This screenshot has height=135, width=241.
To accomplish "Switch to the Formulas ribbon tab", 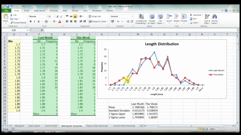I will coord(54,10).
